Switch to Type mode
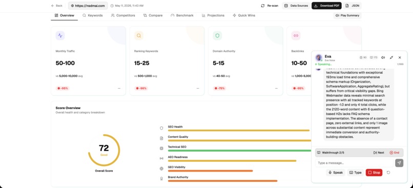 (355, 173)
